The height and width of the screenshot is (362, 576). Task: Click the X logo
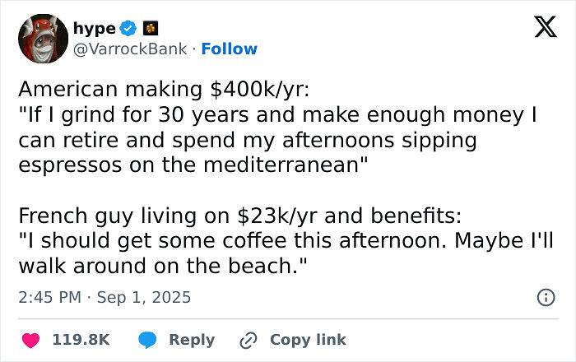coord(540,29)
